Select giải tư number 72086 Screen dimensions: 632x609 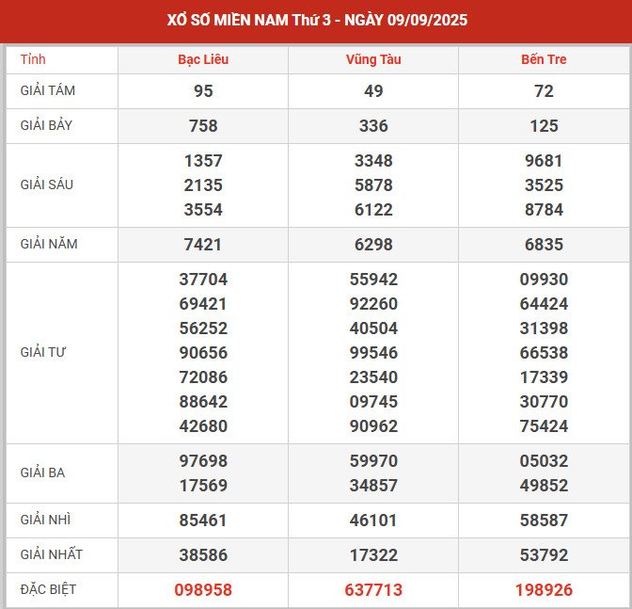tap(203, 377)
